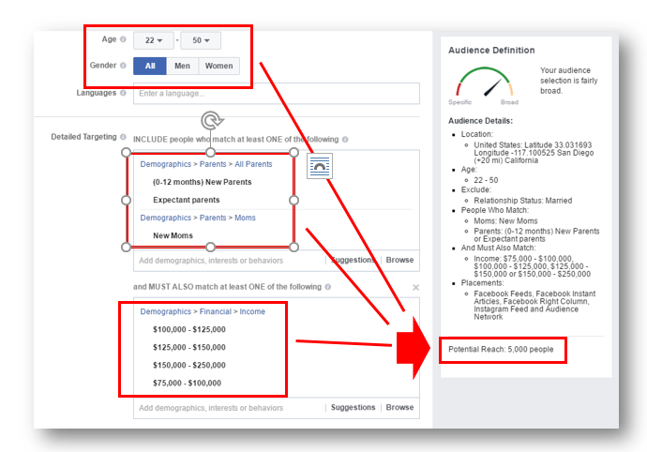Click the All Parents breadcrumb link

pyautogui.click(x=253, y=164)
